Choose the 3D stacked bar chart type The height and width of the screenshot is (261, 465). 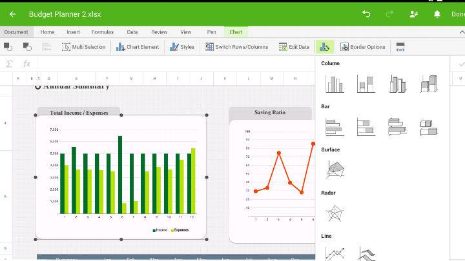428,127
